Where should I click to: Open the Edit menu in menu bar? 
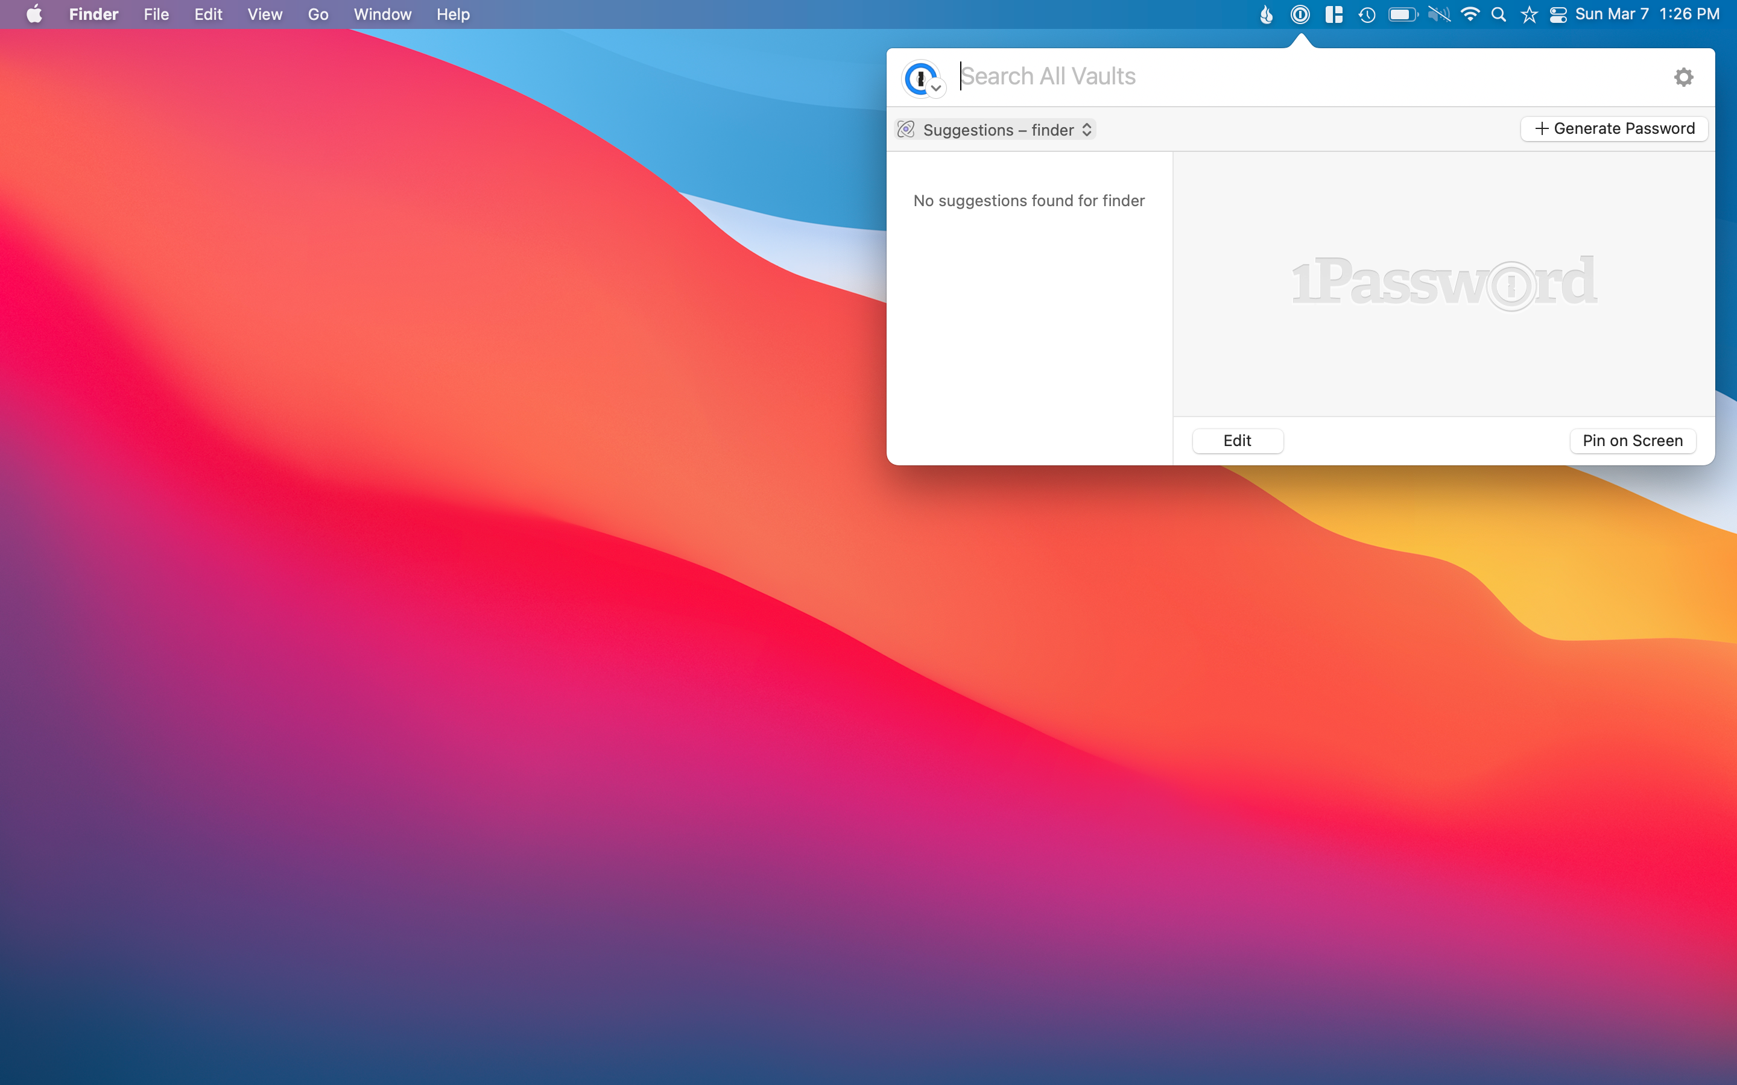pos(208,14)
